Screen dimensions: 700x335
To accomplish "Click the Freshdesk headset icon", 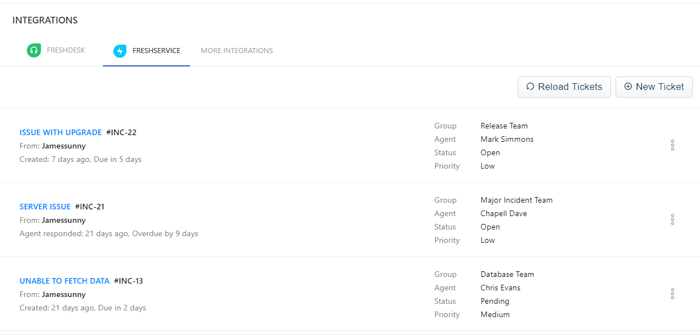I will [x=34, y=51].
